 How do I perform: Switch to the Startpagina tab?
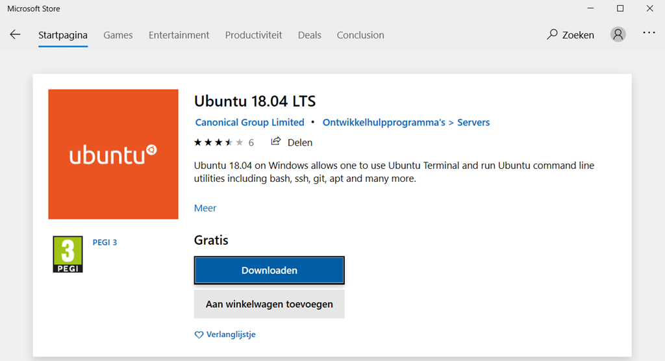tap(63, 35)
